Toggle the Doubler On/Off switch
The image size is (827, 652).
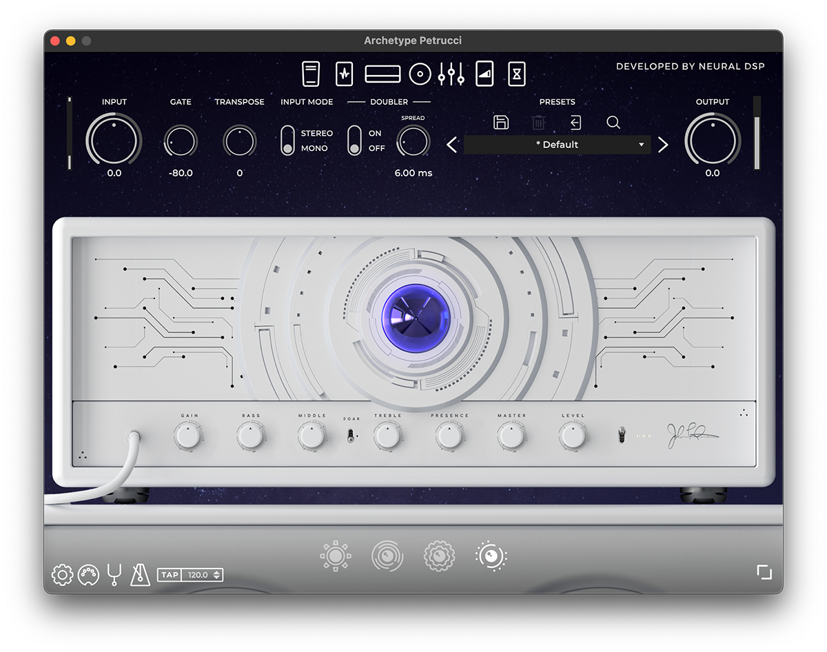(x=354, y=141)
